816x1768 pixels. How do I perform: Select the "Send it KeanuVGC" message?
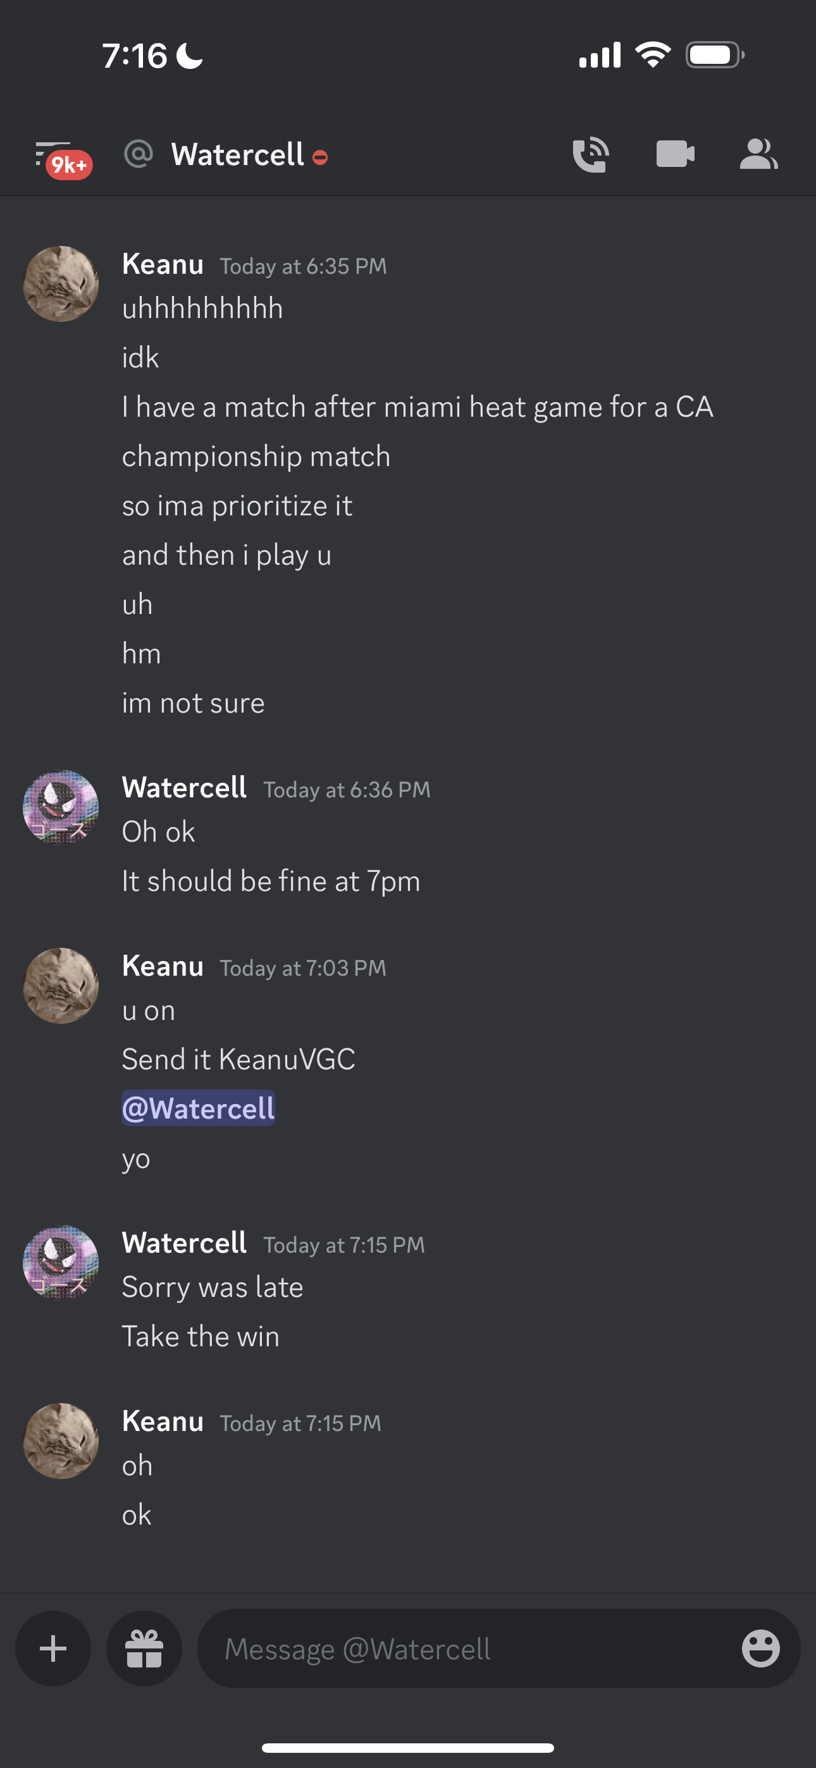(x=238, y=1059)
